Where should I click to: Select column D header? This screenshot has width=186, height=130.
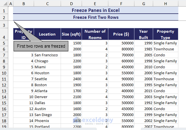pyautogui.click(x=71, y=4)
